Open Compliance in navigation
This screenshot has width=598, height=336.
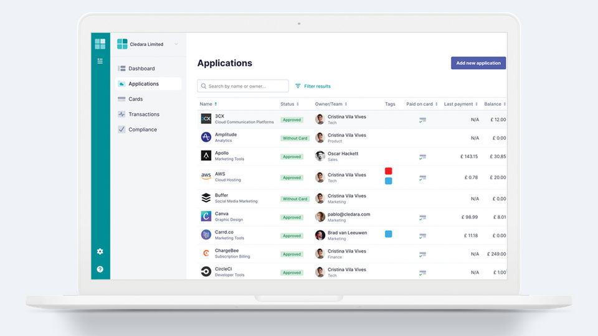(x=148, y=129)
